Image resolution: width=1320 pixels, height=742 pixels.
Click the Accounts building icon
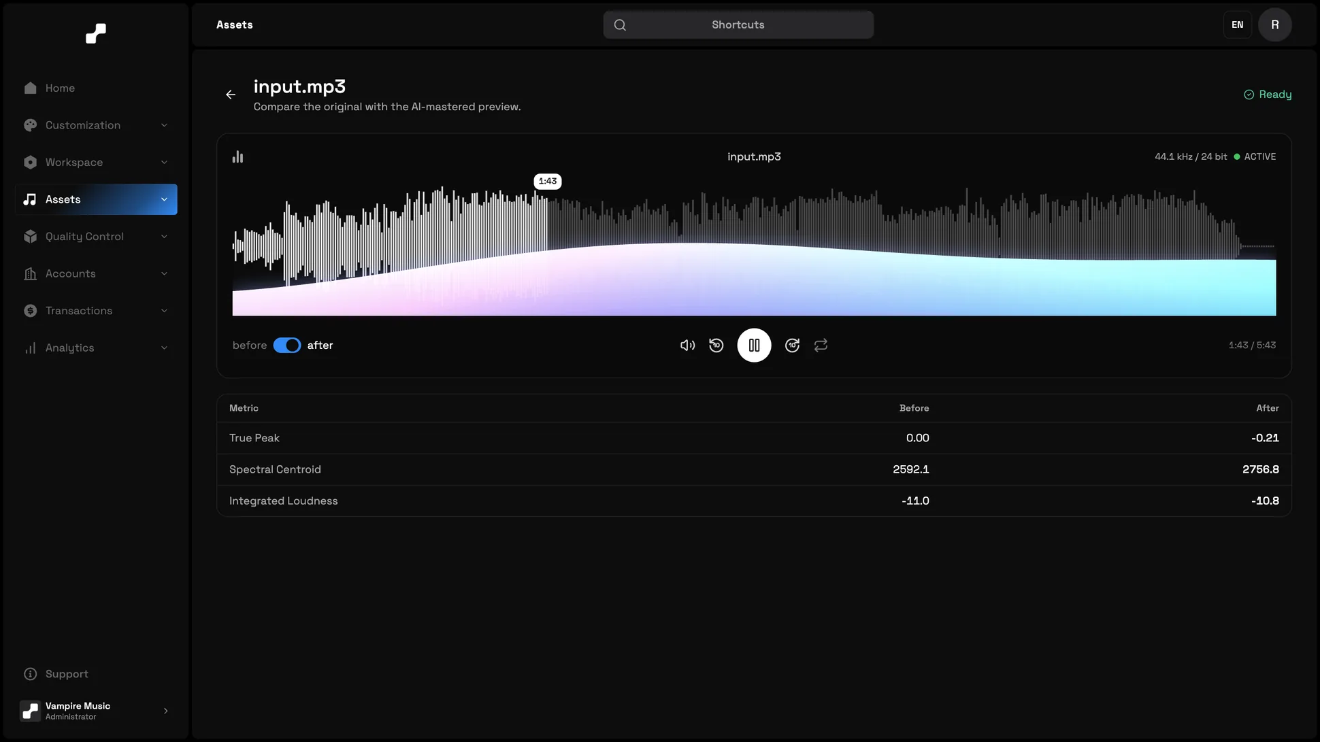coord(30,273)
